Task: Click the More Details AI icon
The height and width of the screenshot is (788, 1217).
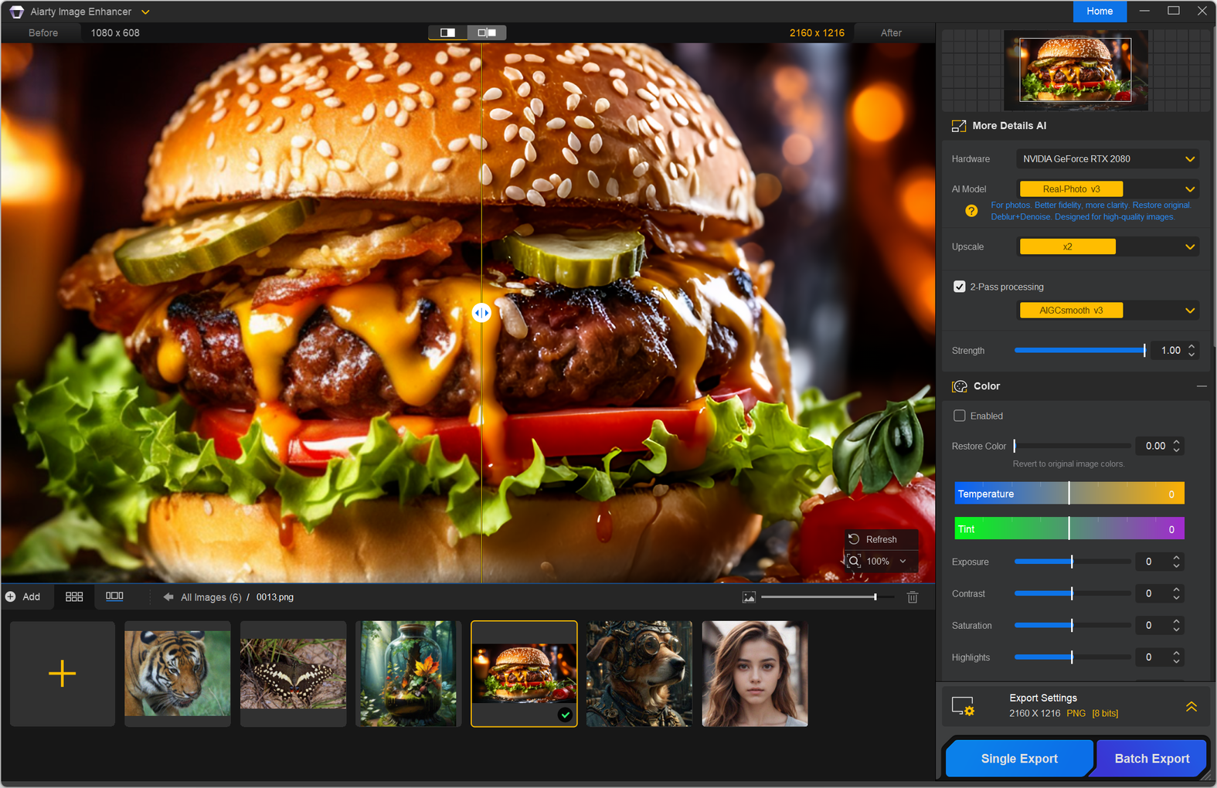Action: coord(959,126)
